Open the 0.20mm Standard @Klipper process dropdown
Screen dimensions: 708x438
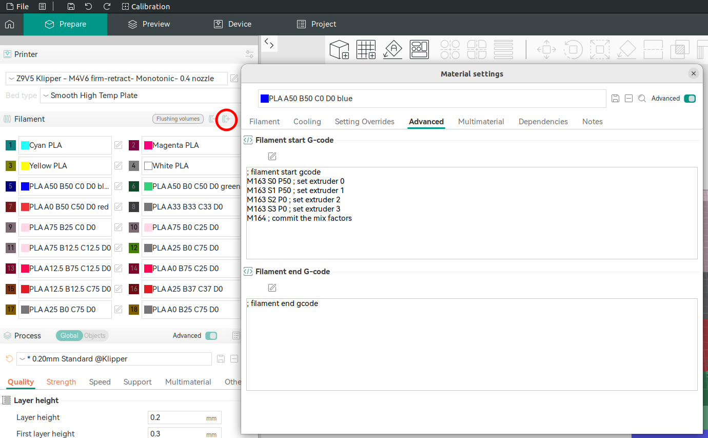click(114, 359)
